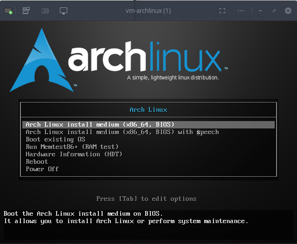297x244 pixels.
Task: Open the three-dots more options menu
Action: click(241, 11)
